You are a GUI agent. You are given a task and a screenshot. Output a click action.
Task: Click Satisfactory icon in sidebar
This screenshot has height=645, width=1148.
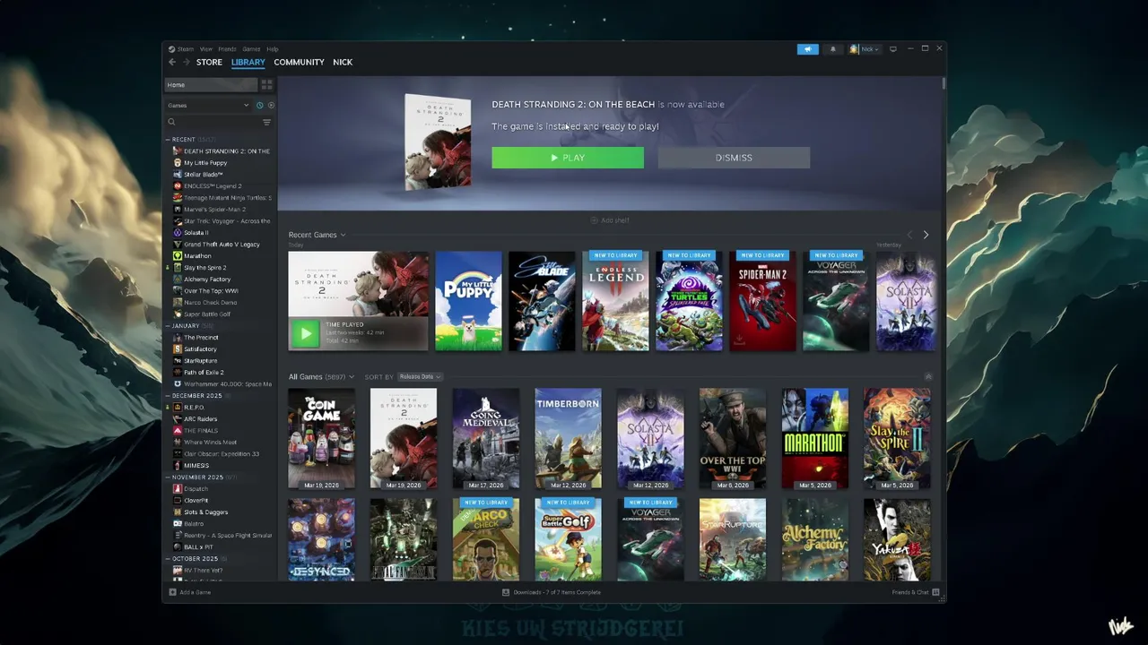click(178, 349)
